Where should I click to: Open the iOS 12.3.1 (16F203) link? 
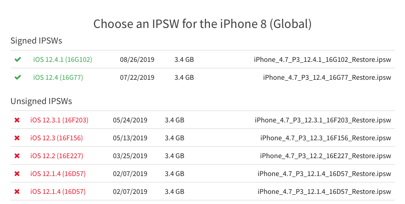[59, 120]
